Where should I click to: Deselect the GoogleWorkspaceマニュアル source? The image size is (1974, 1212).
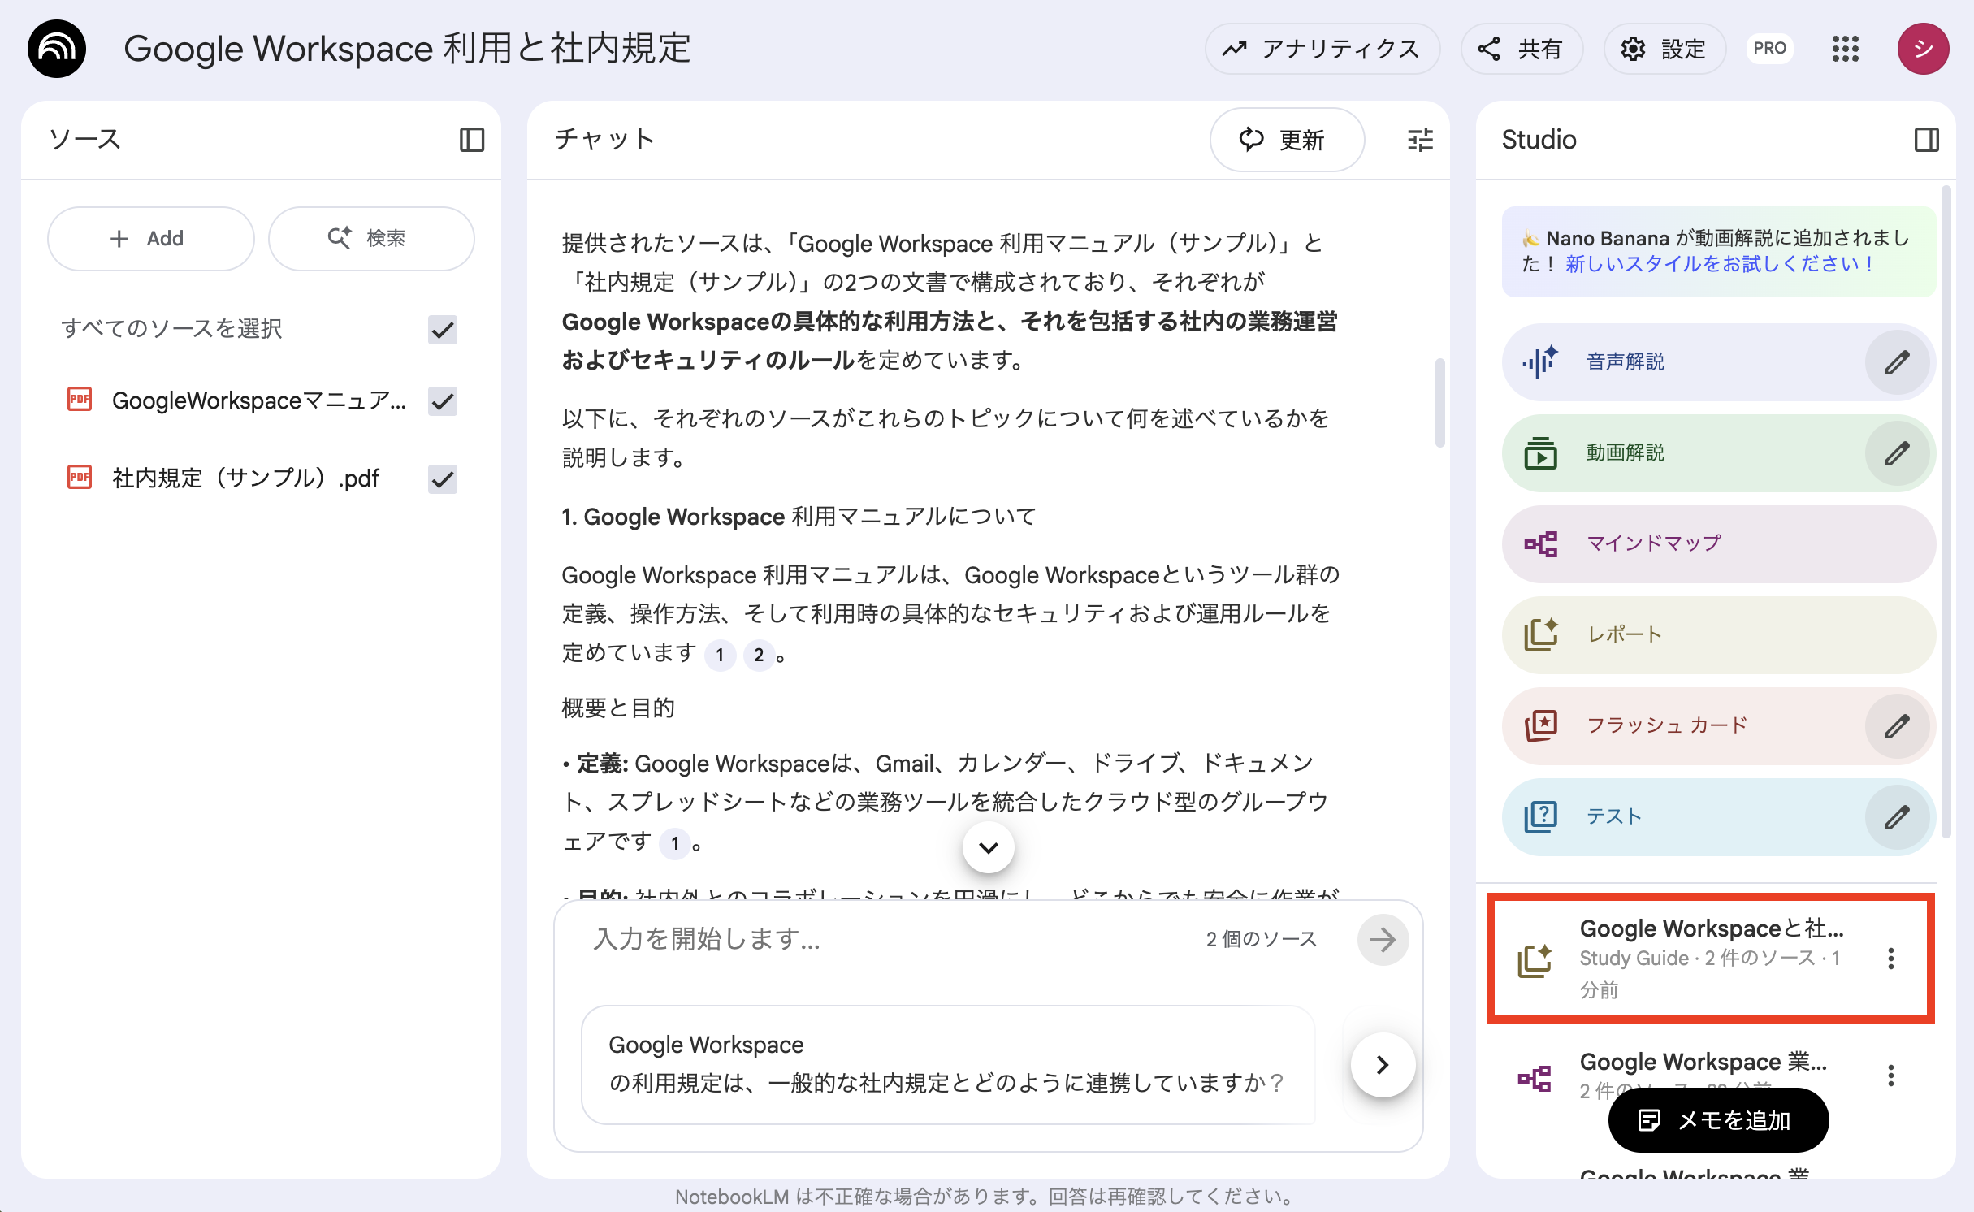point(443,400)
